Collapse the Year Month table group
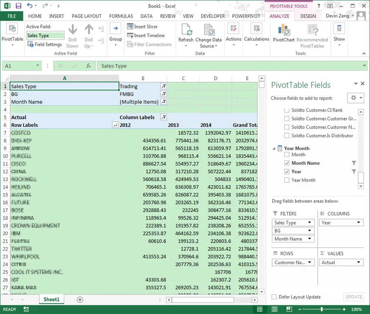370x314 pixels. (274, 148)
